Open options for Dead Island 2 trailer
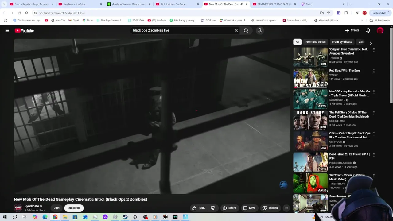The width and height of the screenshot is (393, 221). pyautogui.click(x=374, y=155)
